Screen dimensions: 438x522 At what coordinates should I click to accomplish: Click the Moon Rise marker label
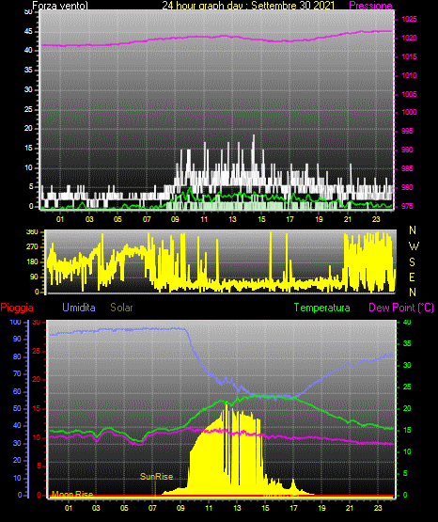[x=72, y=494]
